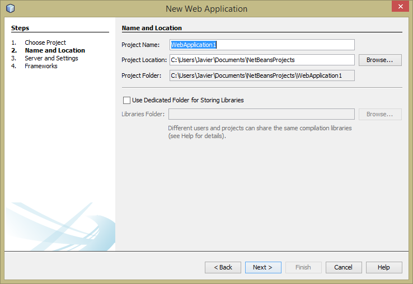This screenshot has width=413, height=284.
Task: Select the Choose Project step
Action: click(x=45, y=42)
